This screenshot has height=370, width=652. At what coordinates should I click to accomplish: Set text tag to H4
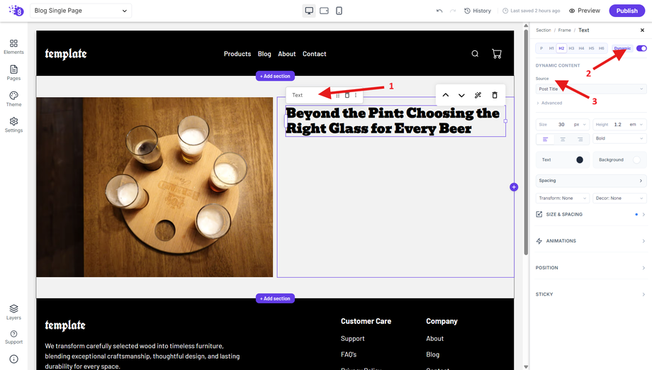pos(581,48)
